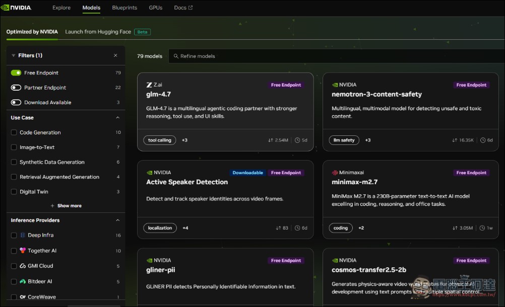Click the CoreWeave provider icon

click(x=23, y=297)
